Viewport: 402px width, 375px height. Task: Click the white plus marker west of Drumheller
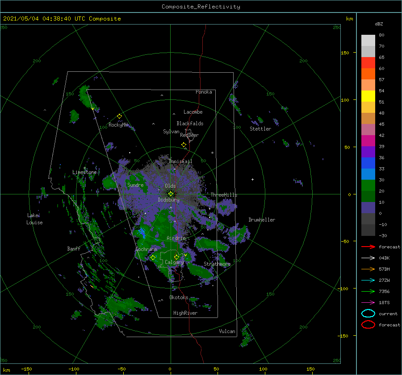tap(252, 179)
